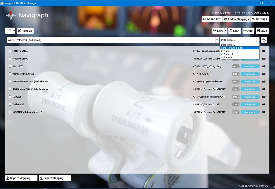Check the Little NavMap checkbox
275x189 pixels.
[x=10, y=51]
